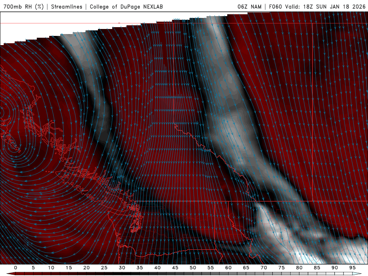Click the '5' color scale label
Viewport: 368px width, 276px height.
pos(33,268)
